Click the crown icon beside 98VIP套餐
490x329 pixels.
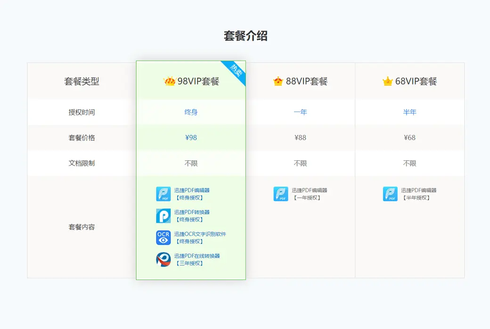pyautogui.click(x=170, y=81)
